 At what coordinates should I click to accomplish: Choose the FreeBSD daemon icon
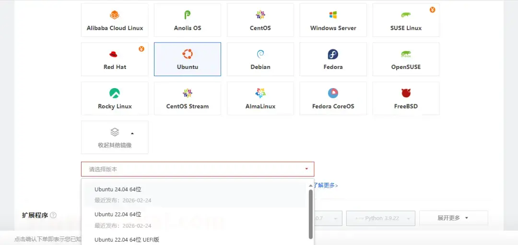click(x=406, y=93)
